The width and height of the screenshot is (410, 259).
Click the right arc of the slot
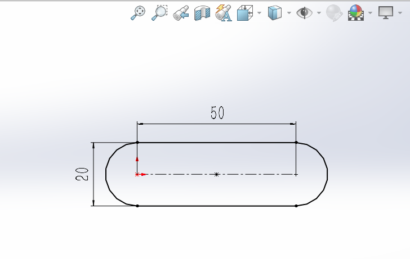(x=327, y=174)
